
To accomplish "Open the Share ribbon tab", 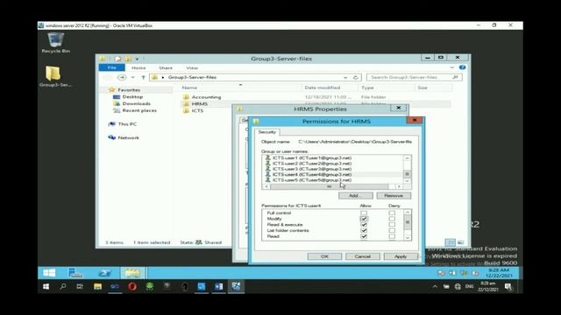I will tap(166, 68).
